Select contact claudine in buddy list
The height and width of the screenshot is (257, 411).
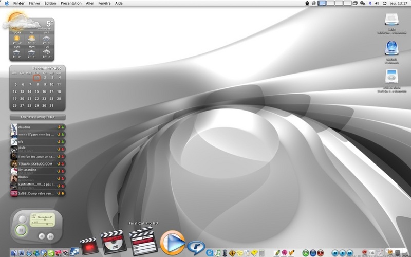pos(38,127)
